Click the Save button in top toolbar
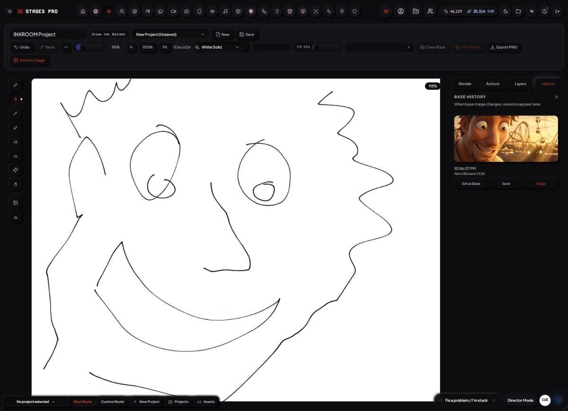 [x=247, y=35]
